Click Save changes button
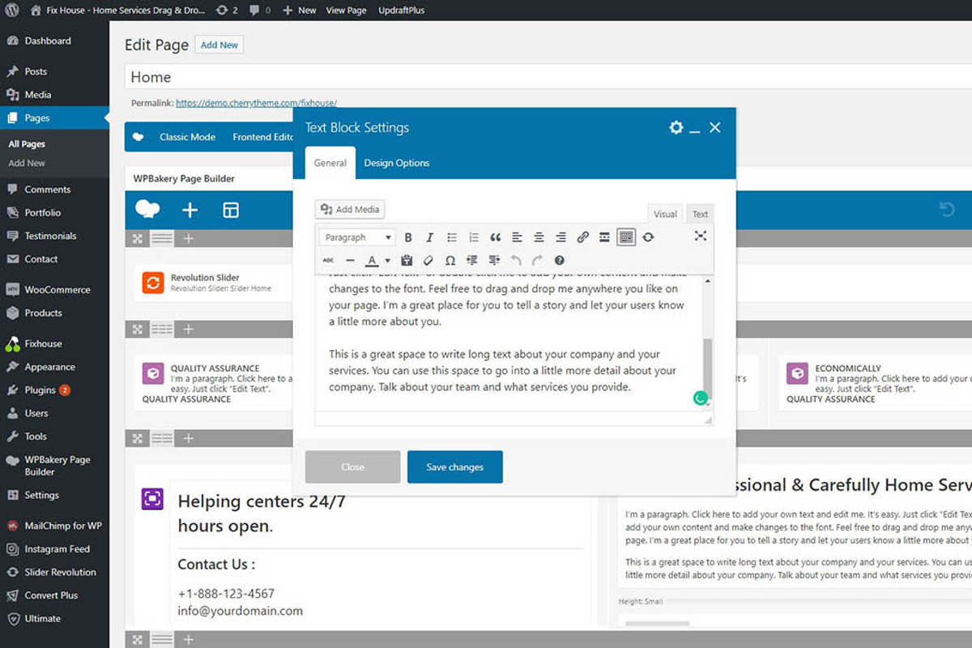The height and width of the screenshot is (648, 972). tap(455, 467)
